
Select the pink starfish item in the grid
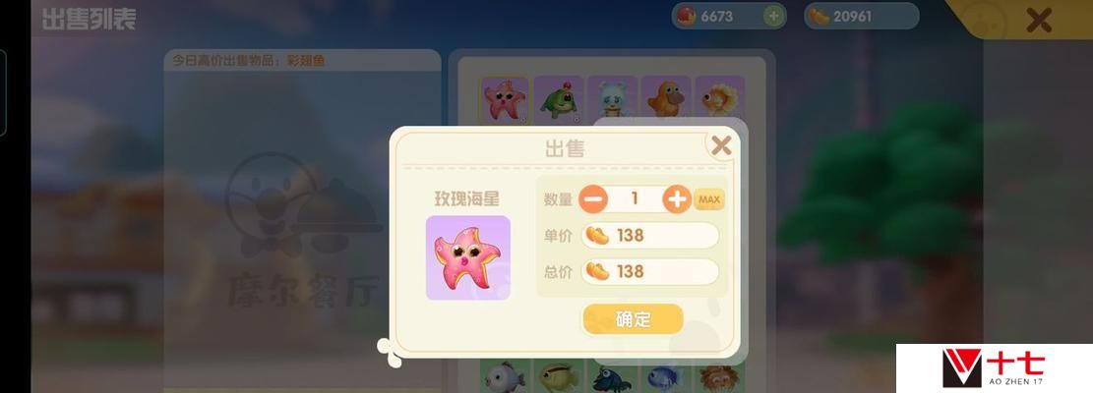[x=506, y=99]
